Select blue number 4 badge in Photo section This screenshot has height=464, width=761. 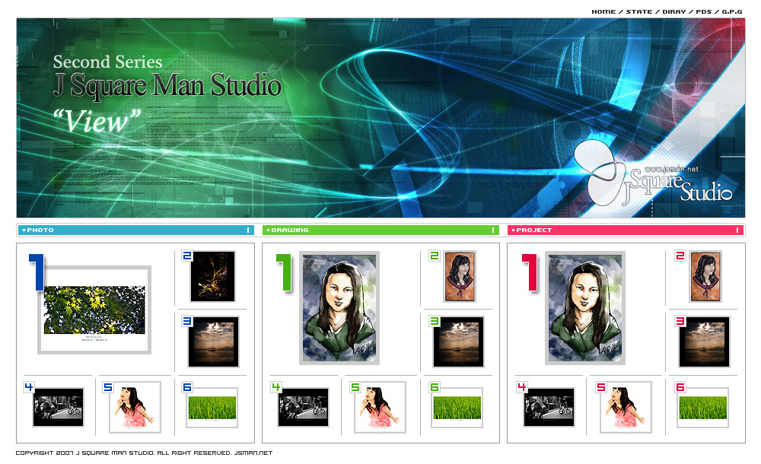pos(29,387)
